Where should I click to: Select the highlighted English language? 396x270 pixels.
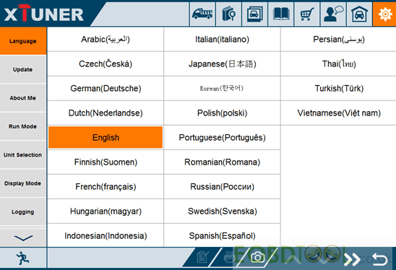click(106, 137)
